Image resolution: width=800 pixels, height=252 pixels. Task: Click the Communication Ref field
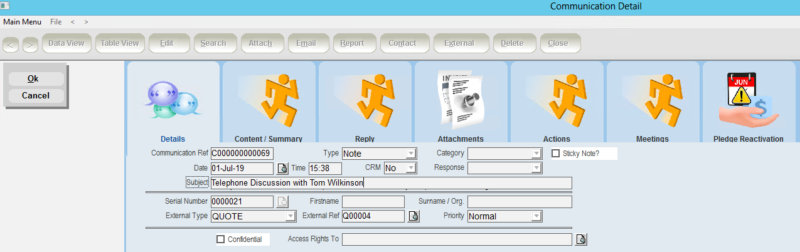coord(242,153)
